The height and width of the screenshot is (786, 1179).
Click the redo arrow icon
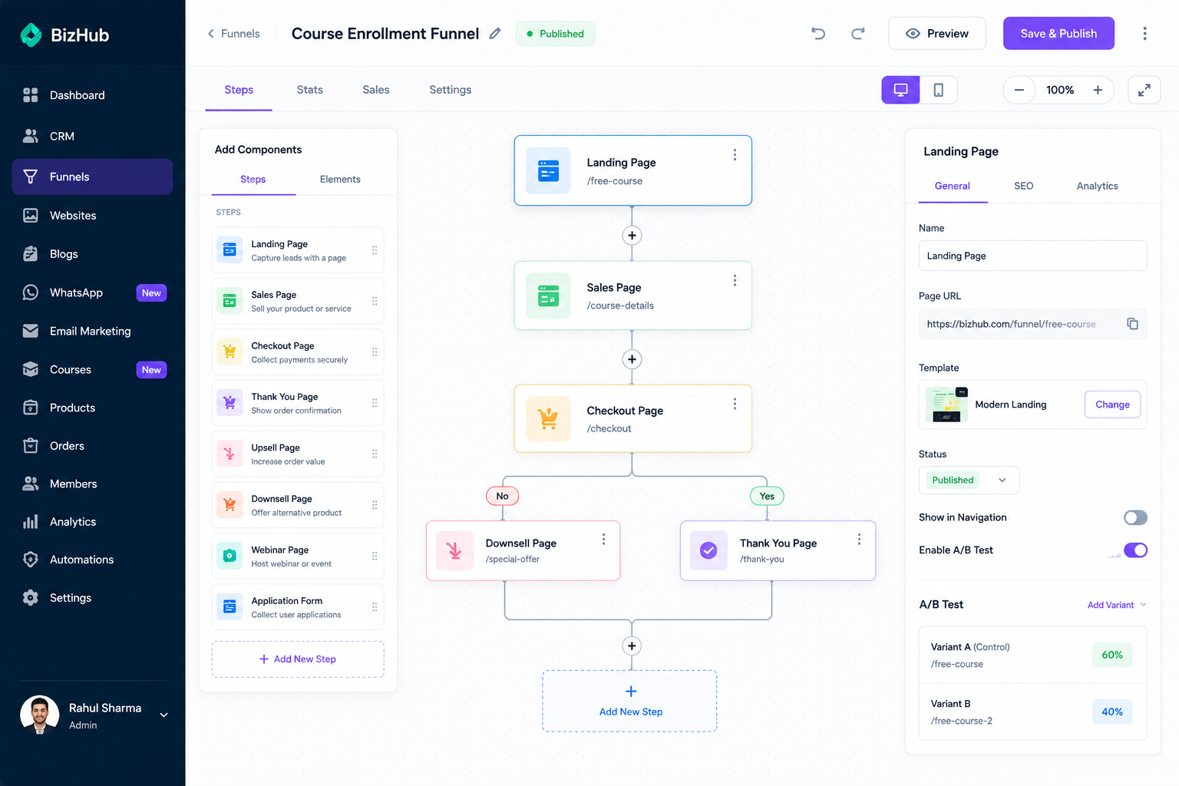coord(858,34)
